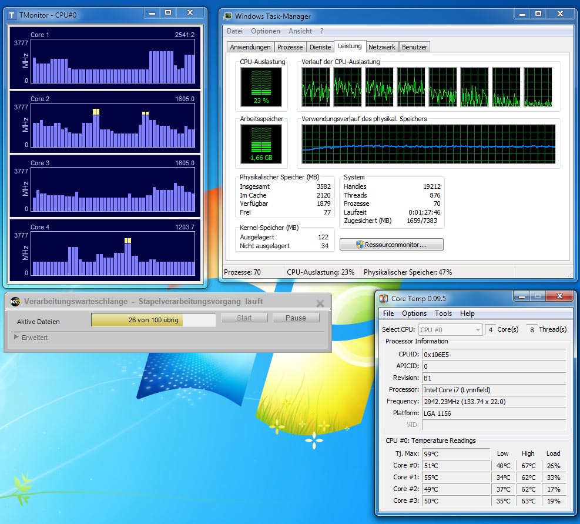Click Core #0 temperature 51°C
The image size is (580, 524).
tap(456, 466)
